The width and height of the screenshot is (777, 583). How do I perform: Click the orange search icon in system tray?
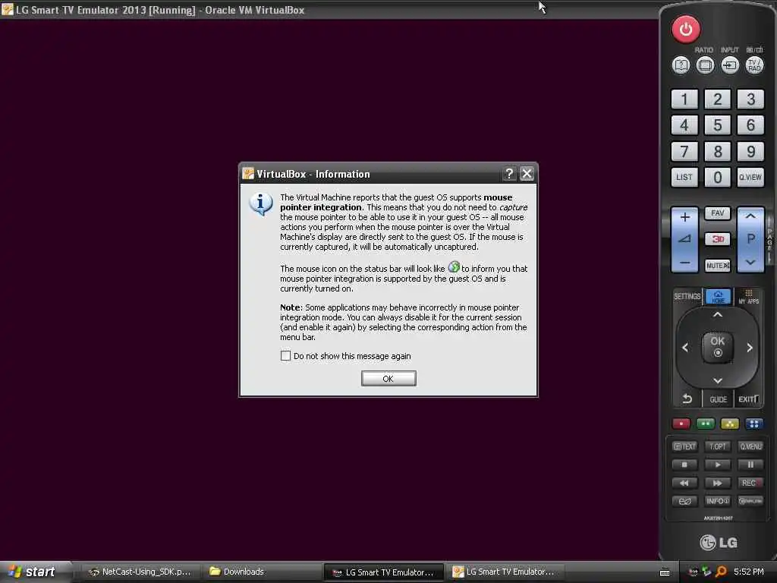point(722,572)
